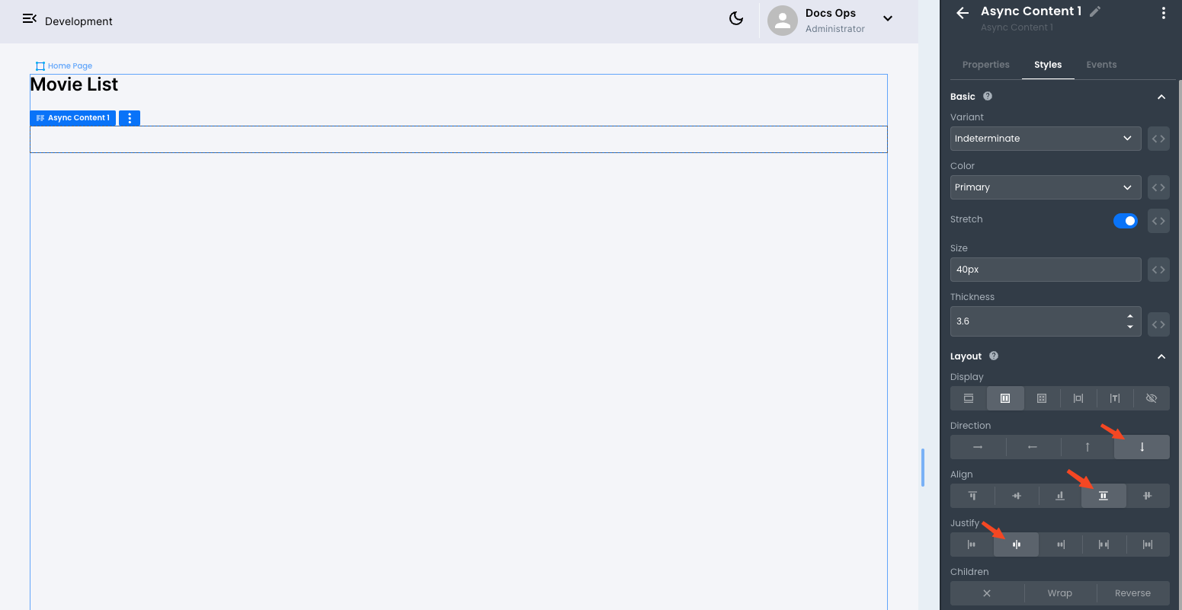Open the Variant dropdown
The image size is (1182, 610).
coord(1045,139)
